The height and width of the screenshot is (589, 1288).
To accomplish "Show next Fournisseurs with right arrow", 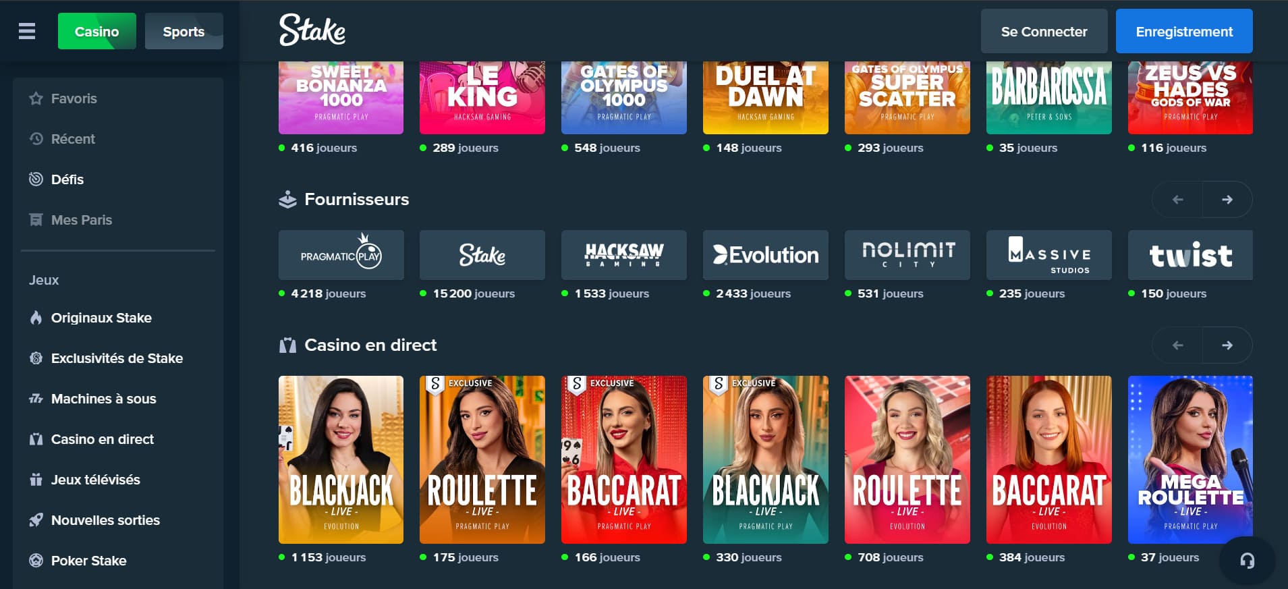I will click(1227, 200).
